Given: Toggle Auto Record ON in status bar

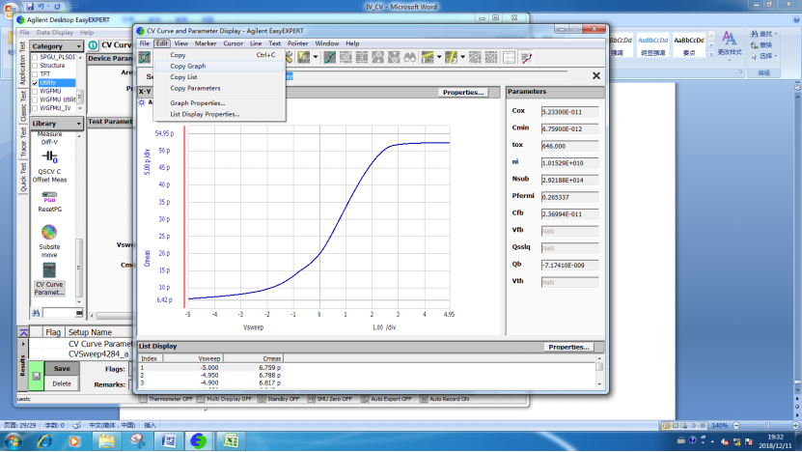Looking at the screenshot, I should (x=445, y=399).
